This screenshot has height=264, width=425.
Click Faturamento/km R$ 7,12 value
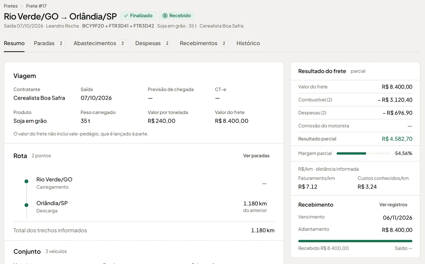coord(308,187)
